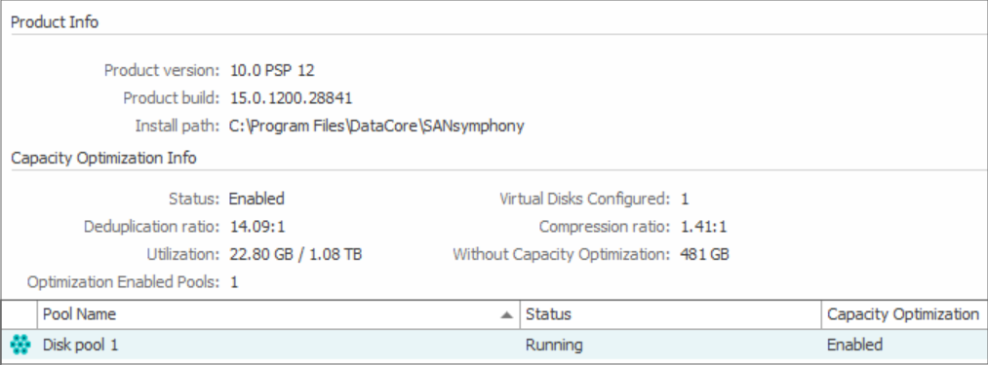
Task: Click the Without Capacity Optimization value 481 GB
Action: click(704, 254)
